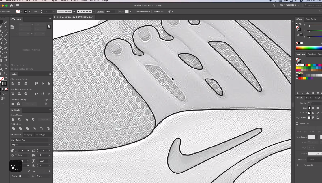Switch to the Layers tab
This screenshot has width=322, height=183.
[x=311, y=160]
